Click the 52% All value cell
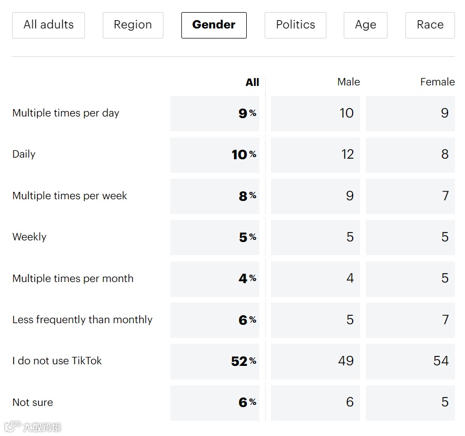465x436 pixels. (215, 361)
